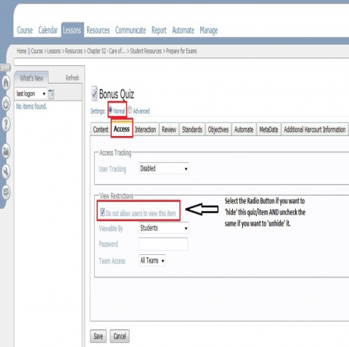Select the Normal settings radio button
Screen dimensions: 349x347
click(x=110, y=109)
